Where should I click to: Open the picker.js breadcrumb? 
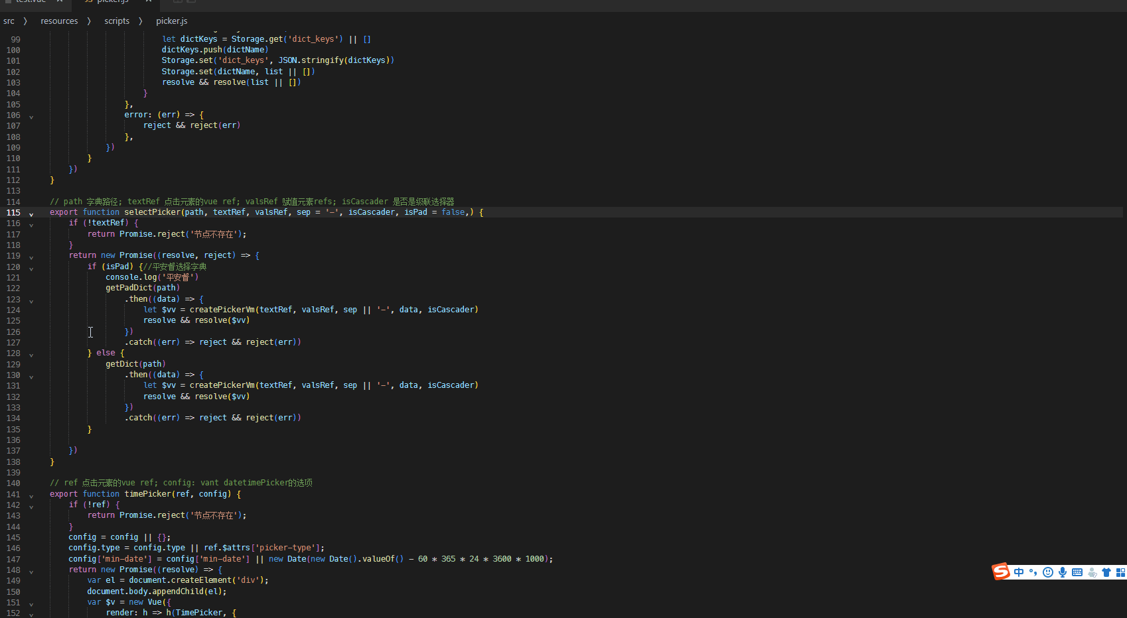coord(172,21)
